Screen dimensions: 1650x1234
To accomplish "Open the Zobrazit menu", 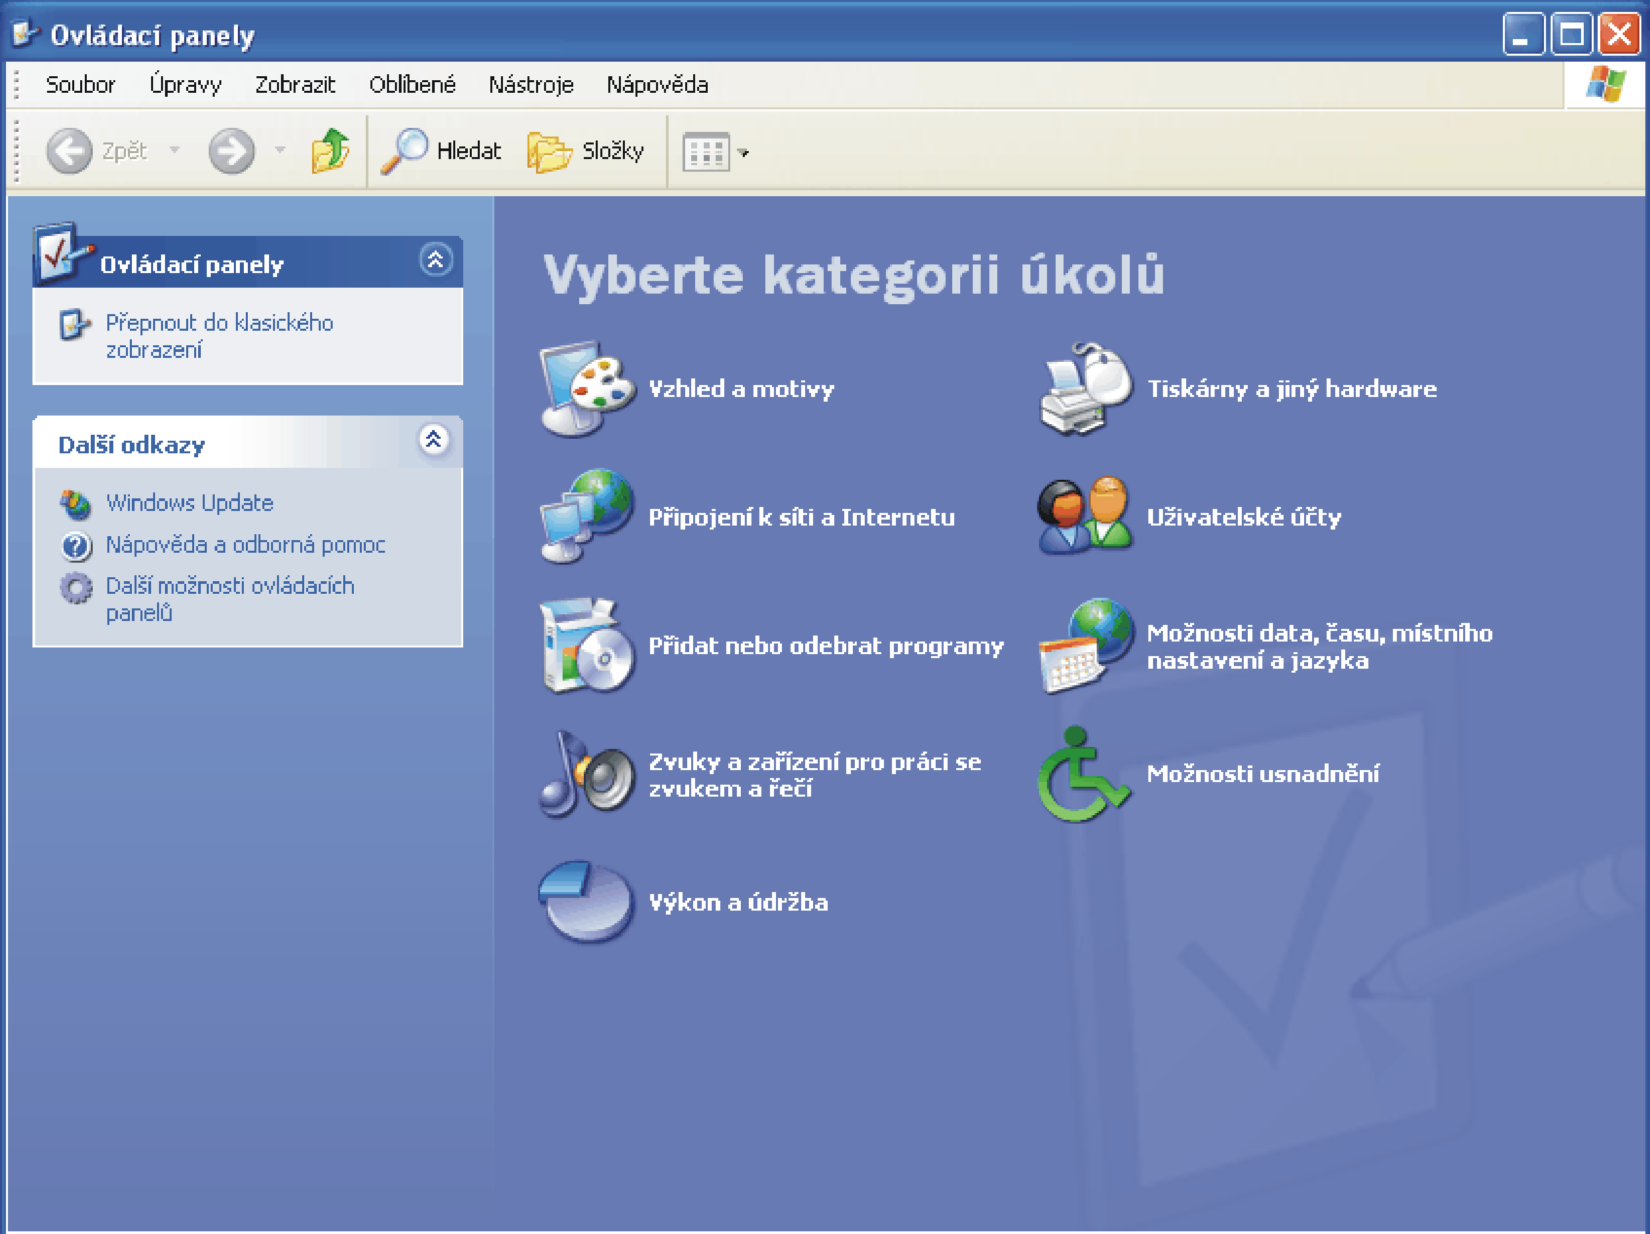I will 295,85.
